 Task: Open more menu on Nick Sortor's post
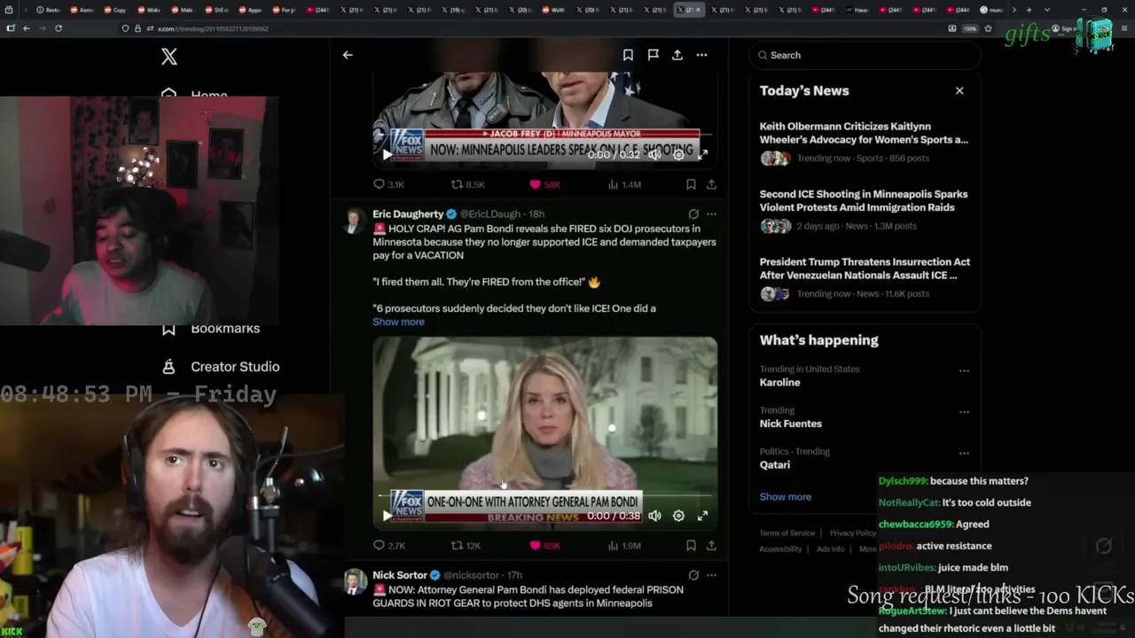[x=711, y=575]
